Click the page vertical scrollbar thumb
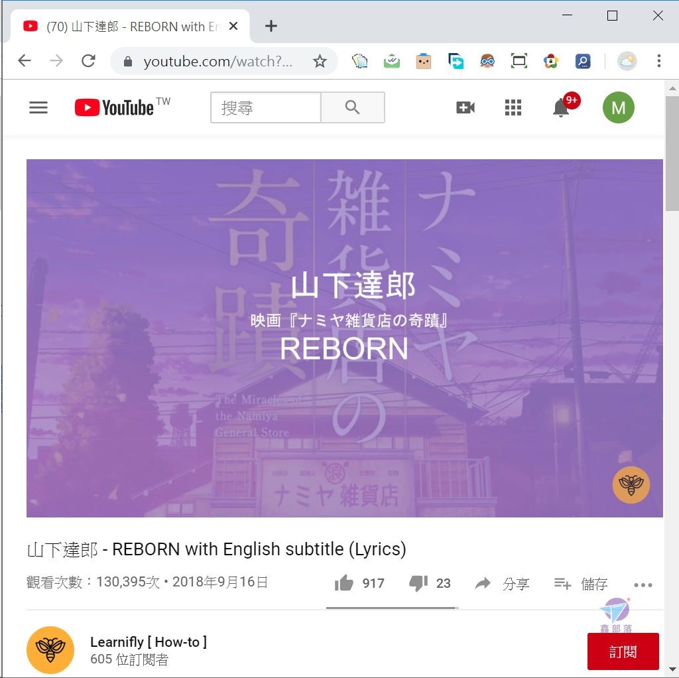Image resolution: width=679 pixels, height=678 pixels. [672, 153]
